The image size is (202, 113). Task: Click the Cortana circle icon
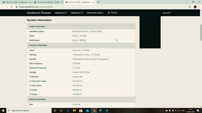click(x=55, y=110)
